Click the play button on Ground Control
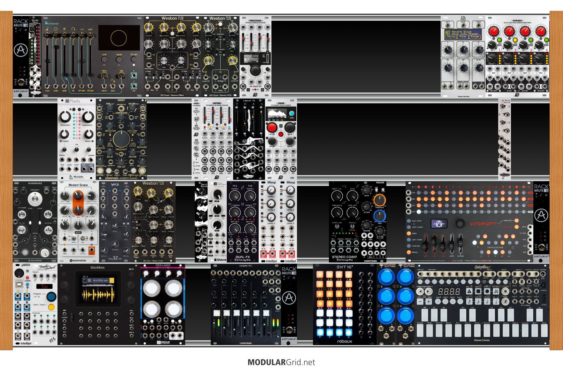The height and width of the screenshot is (369, 563). click(x=469, y=291)
